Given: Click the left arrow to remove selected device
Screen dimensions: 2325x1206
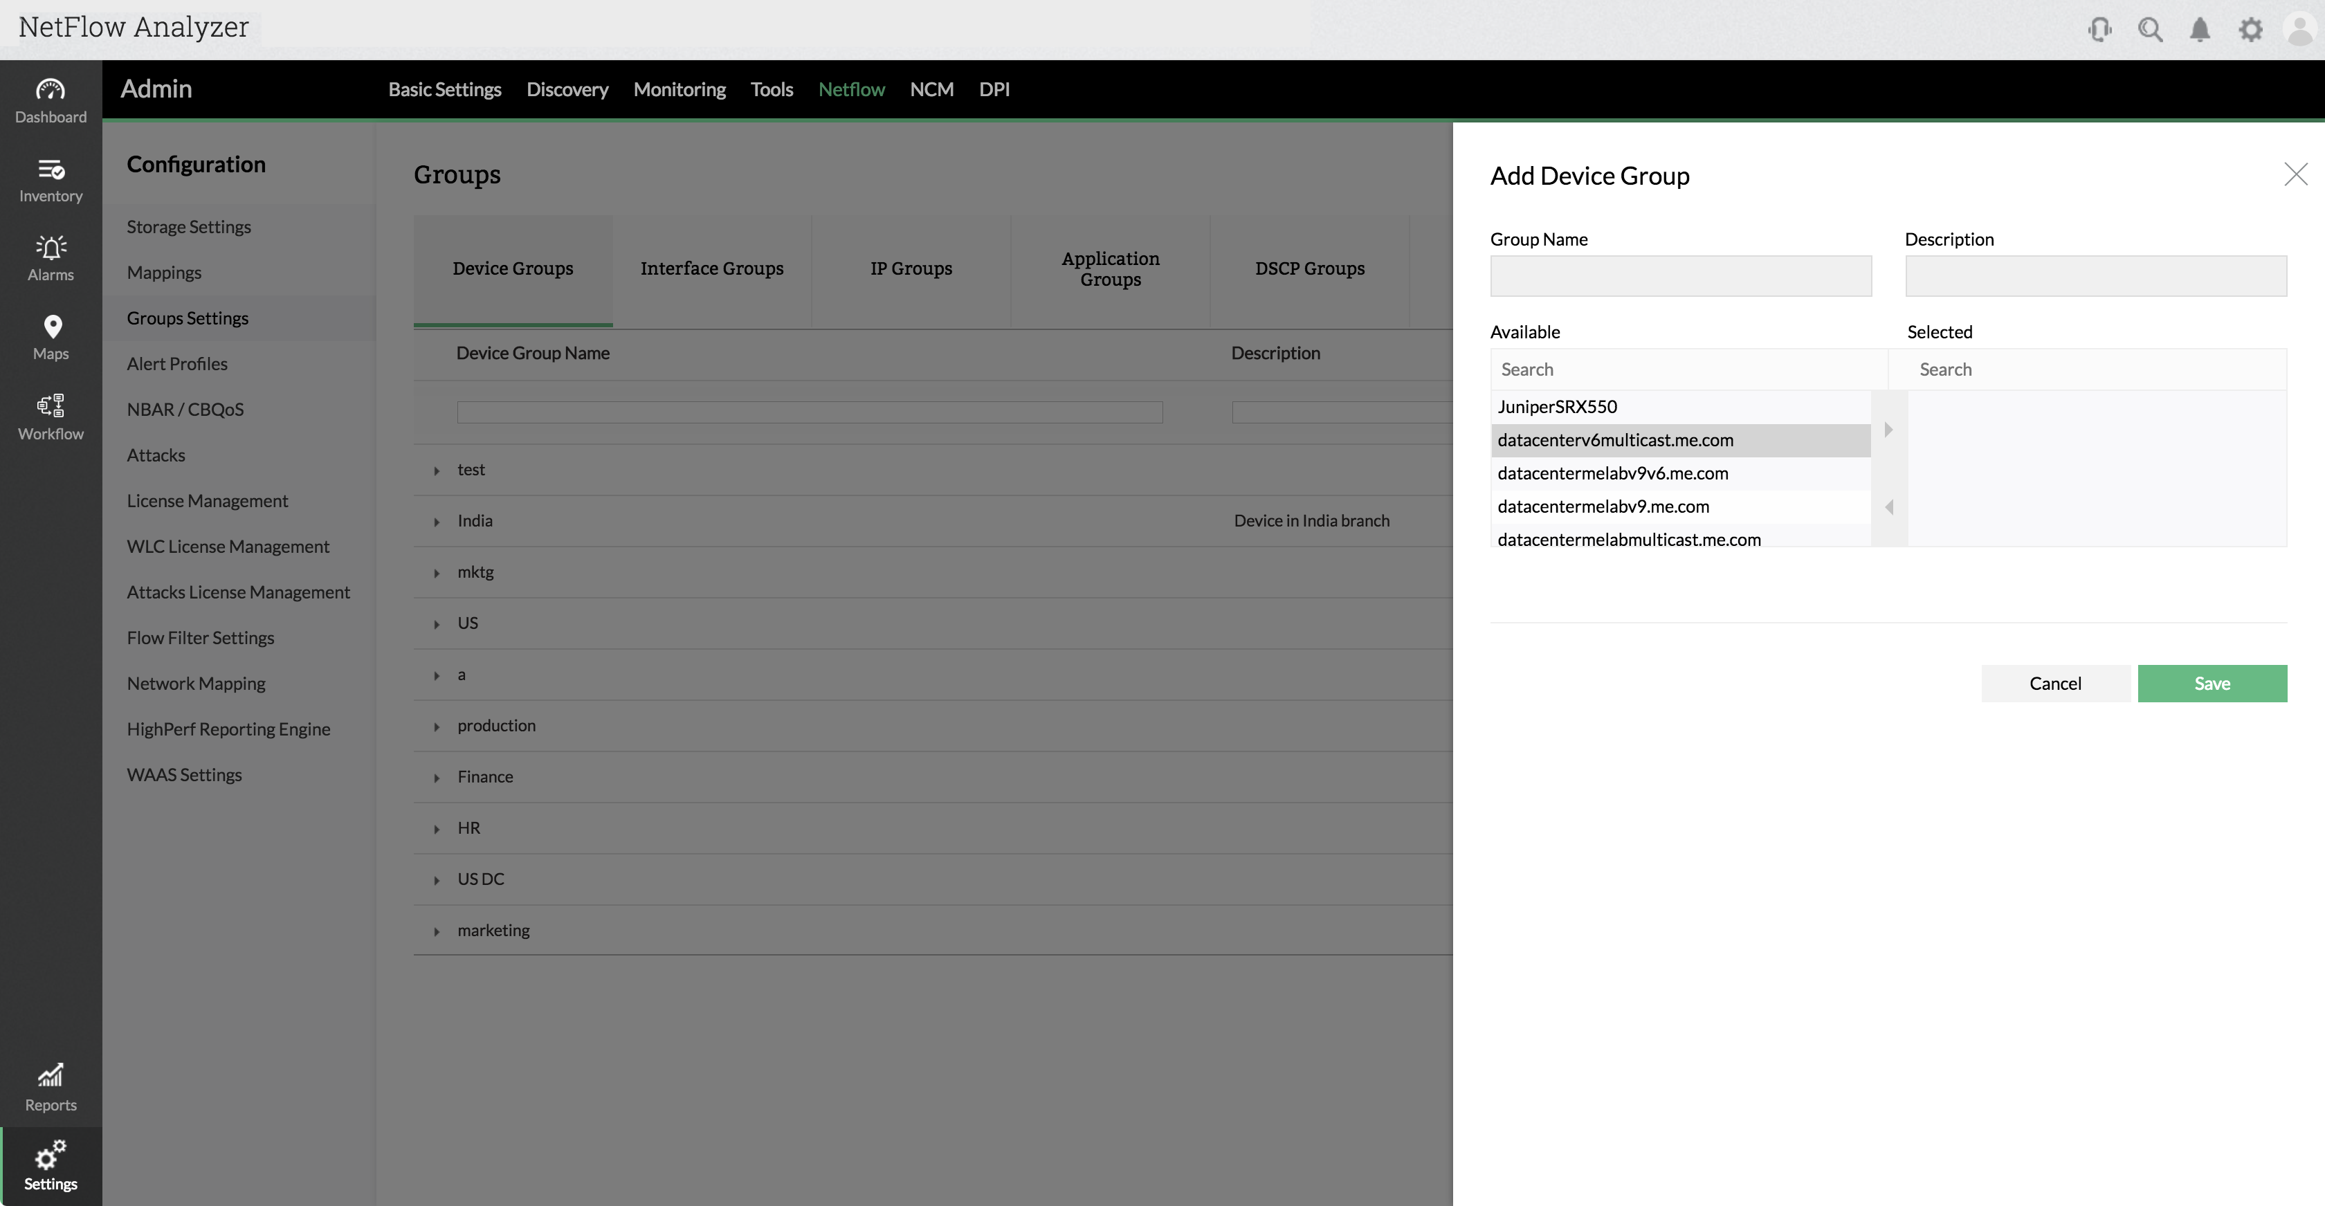Looking at the screenshot, I should point(1888,507).
